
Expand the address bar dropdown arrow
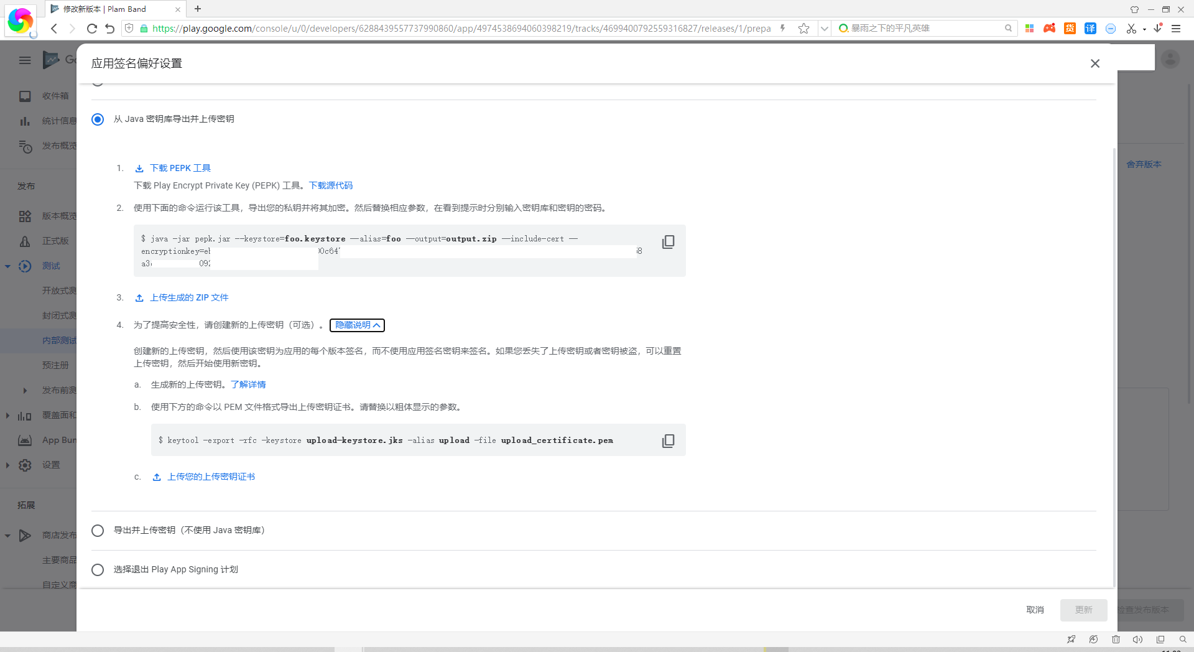825,29
